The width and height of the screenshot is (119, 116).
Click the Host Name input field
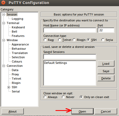click(x=70, y=30)
